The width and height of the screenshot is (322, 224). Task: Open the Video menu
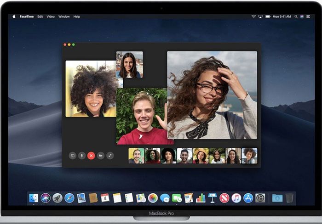[x=51, y=17]
